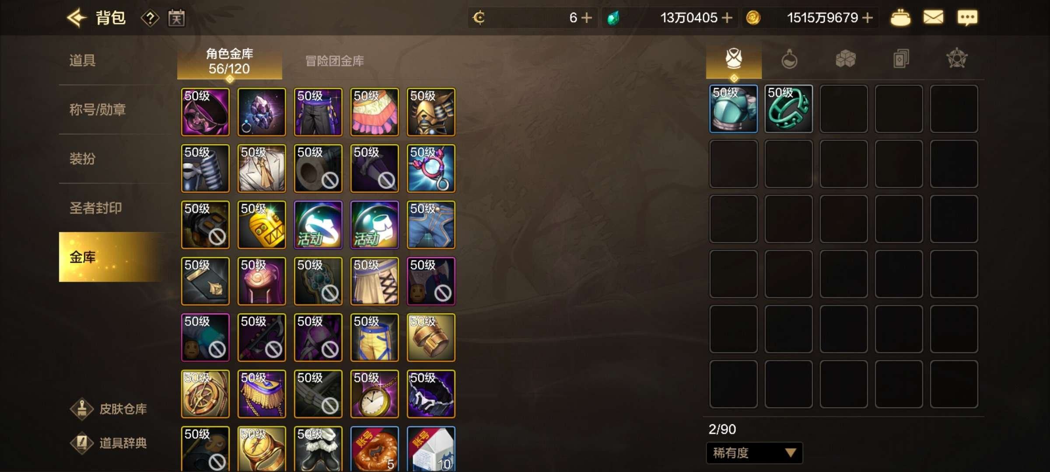Switch to the 冒险团金库 tab
Screen dimensions: 1050x472
pos(335,61)
